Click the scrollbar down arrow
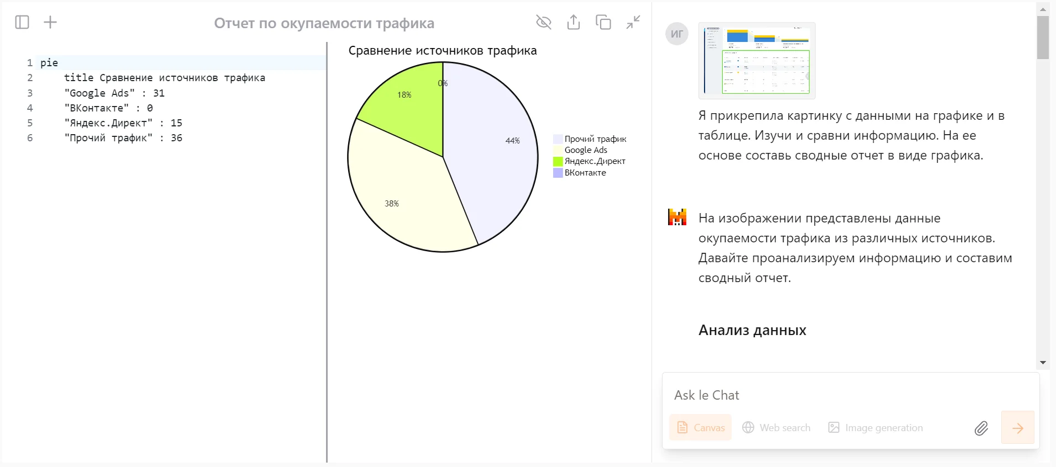The height and width of the screenshot is (467, 1056). (x=1043, y=363)
